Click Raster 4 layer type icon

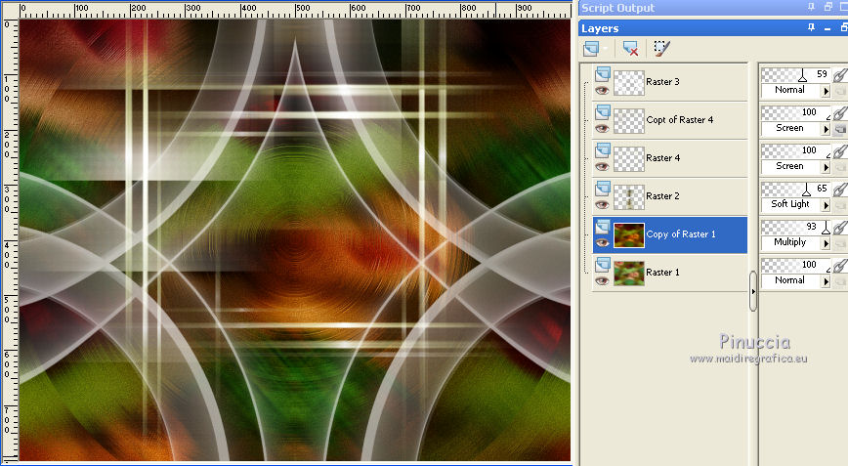603,150
